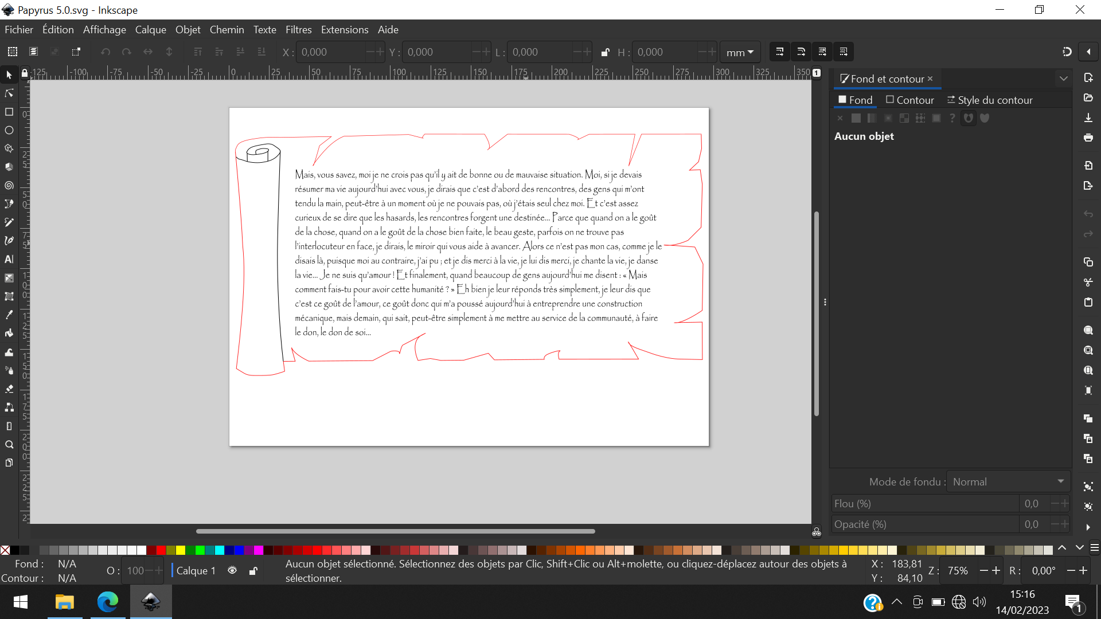Open the Extensions menu
1101x619 pixels.
(345, 30)
